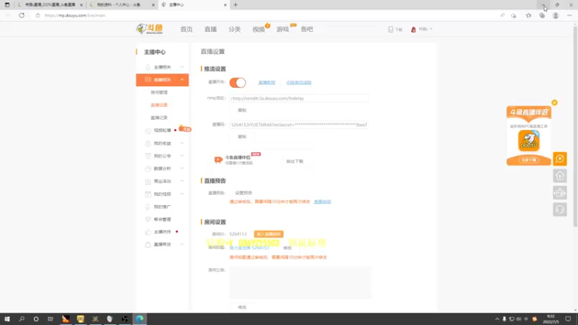Click the 数据分析 chart icon
The height and width of the screenshot is (325, 578).
tap(148, 168)
